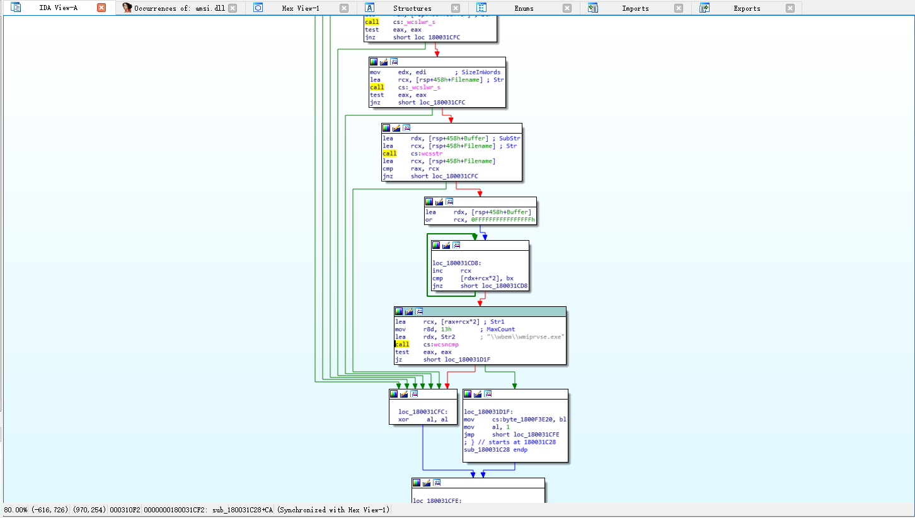
Task: Close the Structures tab
Action: tap(456, 8)
